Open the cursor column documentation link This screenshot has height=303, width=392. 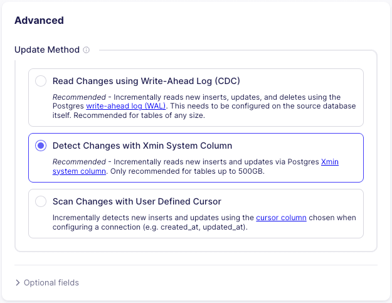[x=281, y=218]
